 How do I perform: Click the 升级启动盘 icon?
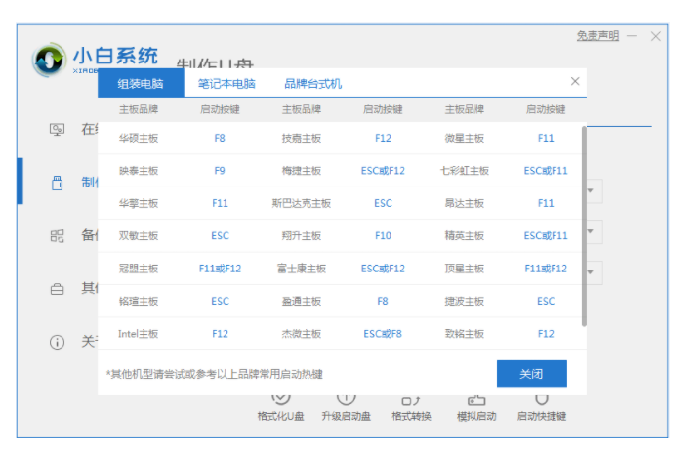(x=346, y=400)
